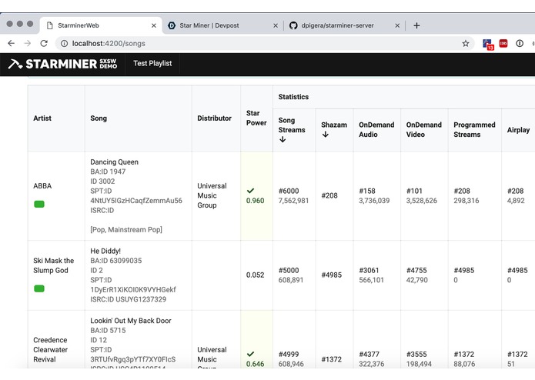Click the He Diddy! song title
This screenshot has width=535, height=380.
(105, 251)
